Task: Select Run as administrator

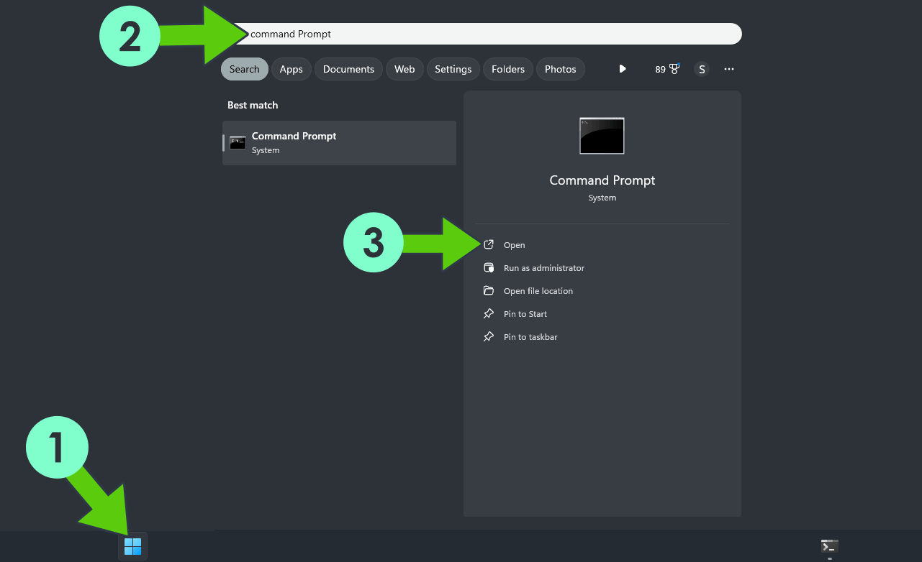Action: pos(543,267)
